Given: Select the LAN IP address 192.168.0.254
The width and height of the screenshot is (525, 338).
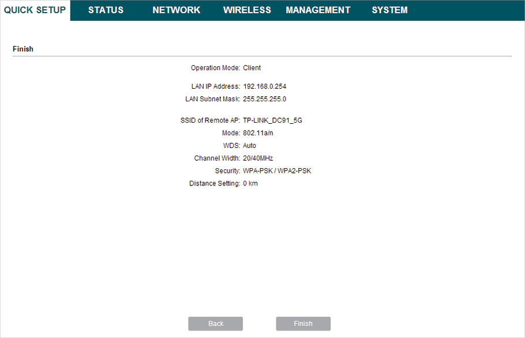Looking at the screenshot, I should tap(264, 86).
